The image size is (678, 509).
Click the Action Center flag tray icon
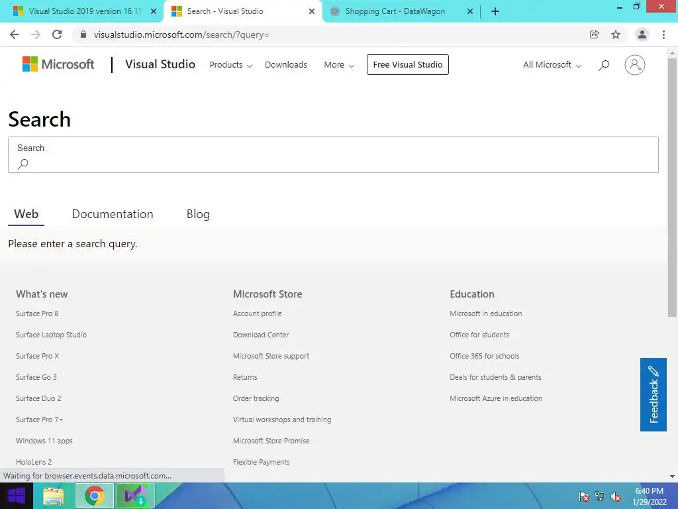coord(584,496)
